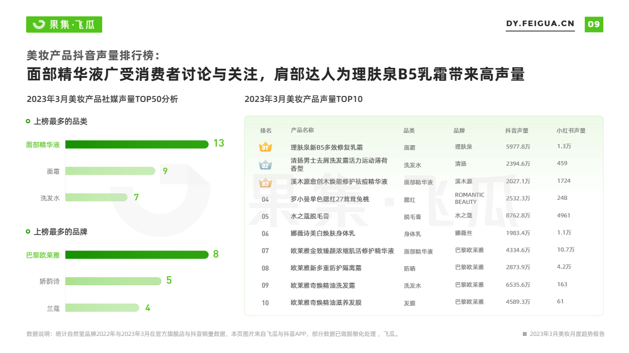Click the 2023年3月美妆产品社媒声量TOP50分析 title
This screenshot has height=353, width=629.
pyautogui.click(x=102, y=99)
